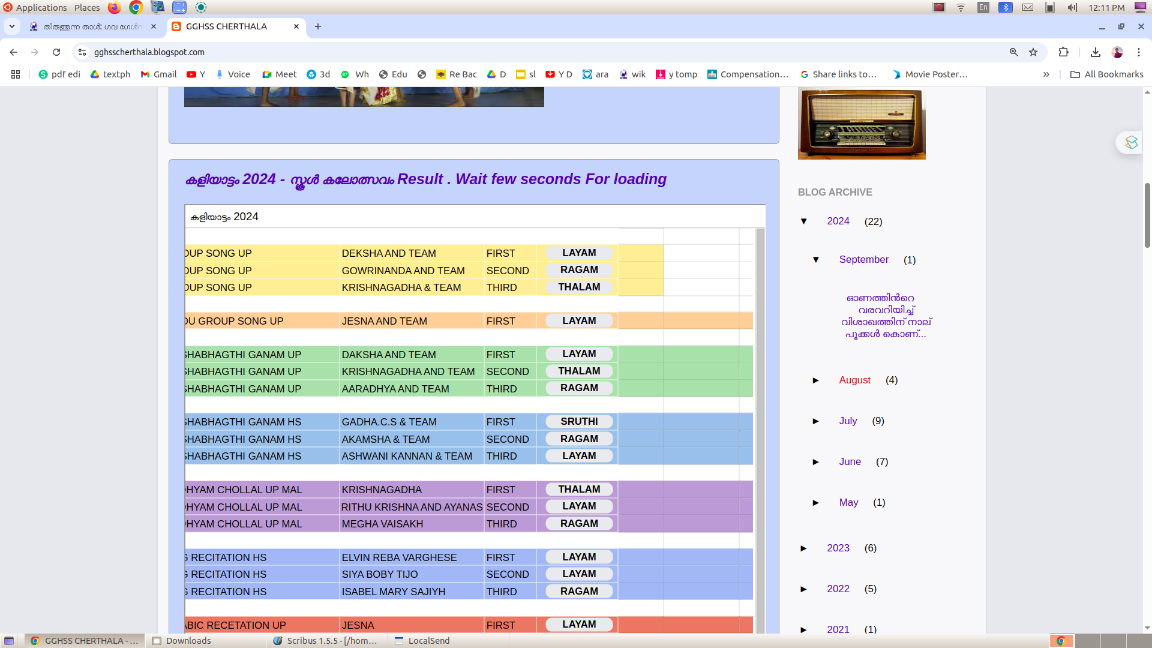
Task: Click the site information icon
Action: [x=82, y=52]
